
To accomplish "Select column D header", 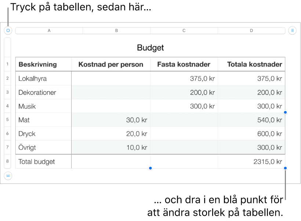I will click(251, 31).
